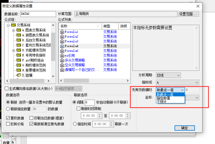Choose 取最近一笔 in dropdown list
This screenshot has width=215, height=144.
coord(170,94)
